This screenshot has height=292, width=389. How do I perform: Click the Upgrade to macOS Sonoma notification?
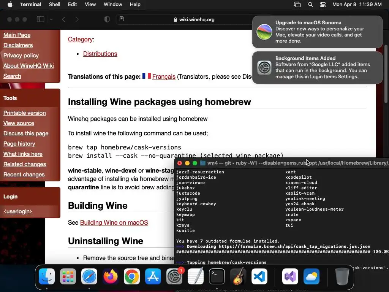318,32
